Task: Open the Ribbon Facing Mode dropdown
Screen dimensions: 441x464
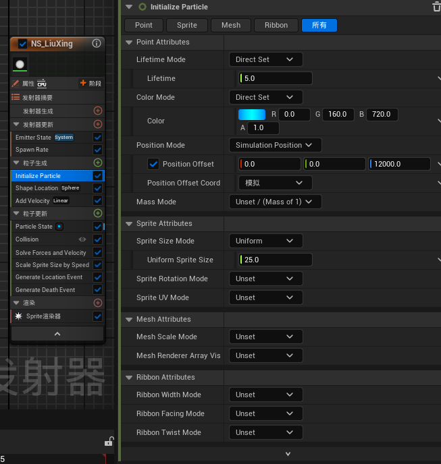Action: tap(266, 413)
